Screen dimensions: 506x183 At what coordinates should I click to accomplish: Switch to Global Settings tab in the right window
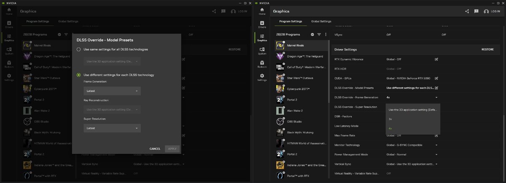(321, 21)
